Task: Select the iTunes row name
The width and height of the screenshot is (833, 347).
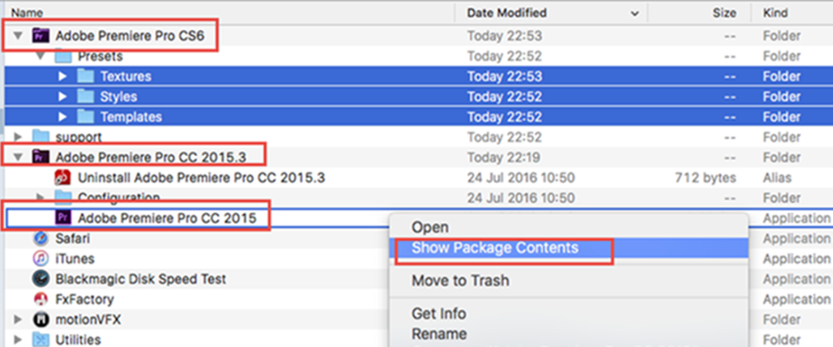Action: tap(75, 259)
